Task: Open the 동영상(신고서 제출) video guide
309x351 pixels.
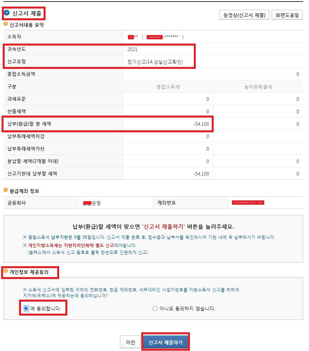Action: [244, 15]
